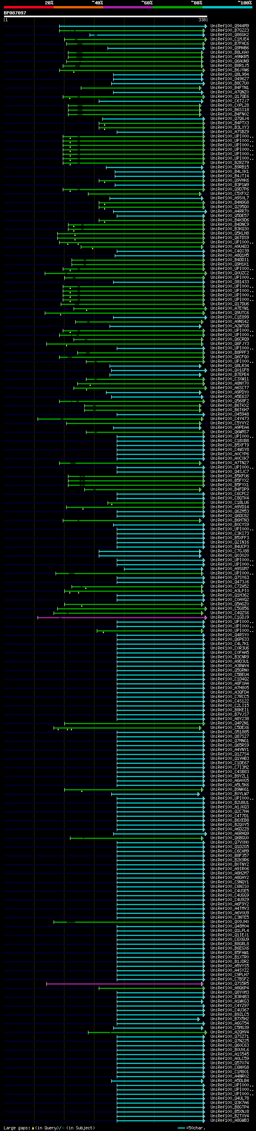Image resolution: width=256 pixels, height=1131 pixels.
Task: Click hit label UniRef100_A7SBZ9
Action: 230,132
